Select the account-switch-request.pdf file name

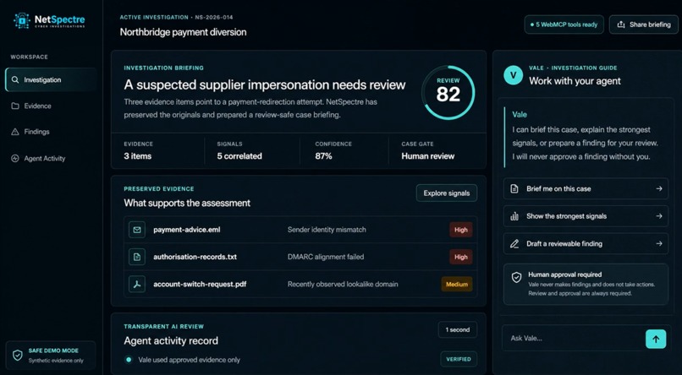[200, 285]
